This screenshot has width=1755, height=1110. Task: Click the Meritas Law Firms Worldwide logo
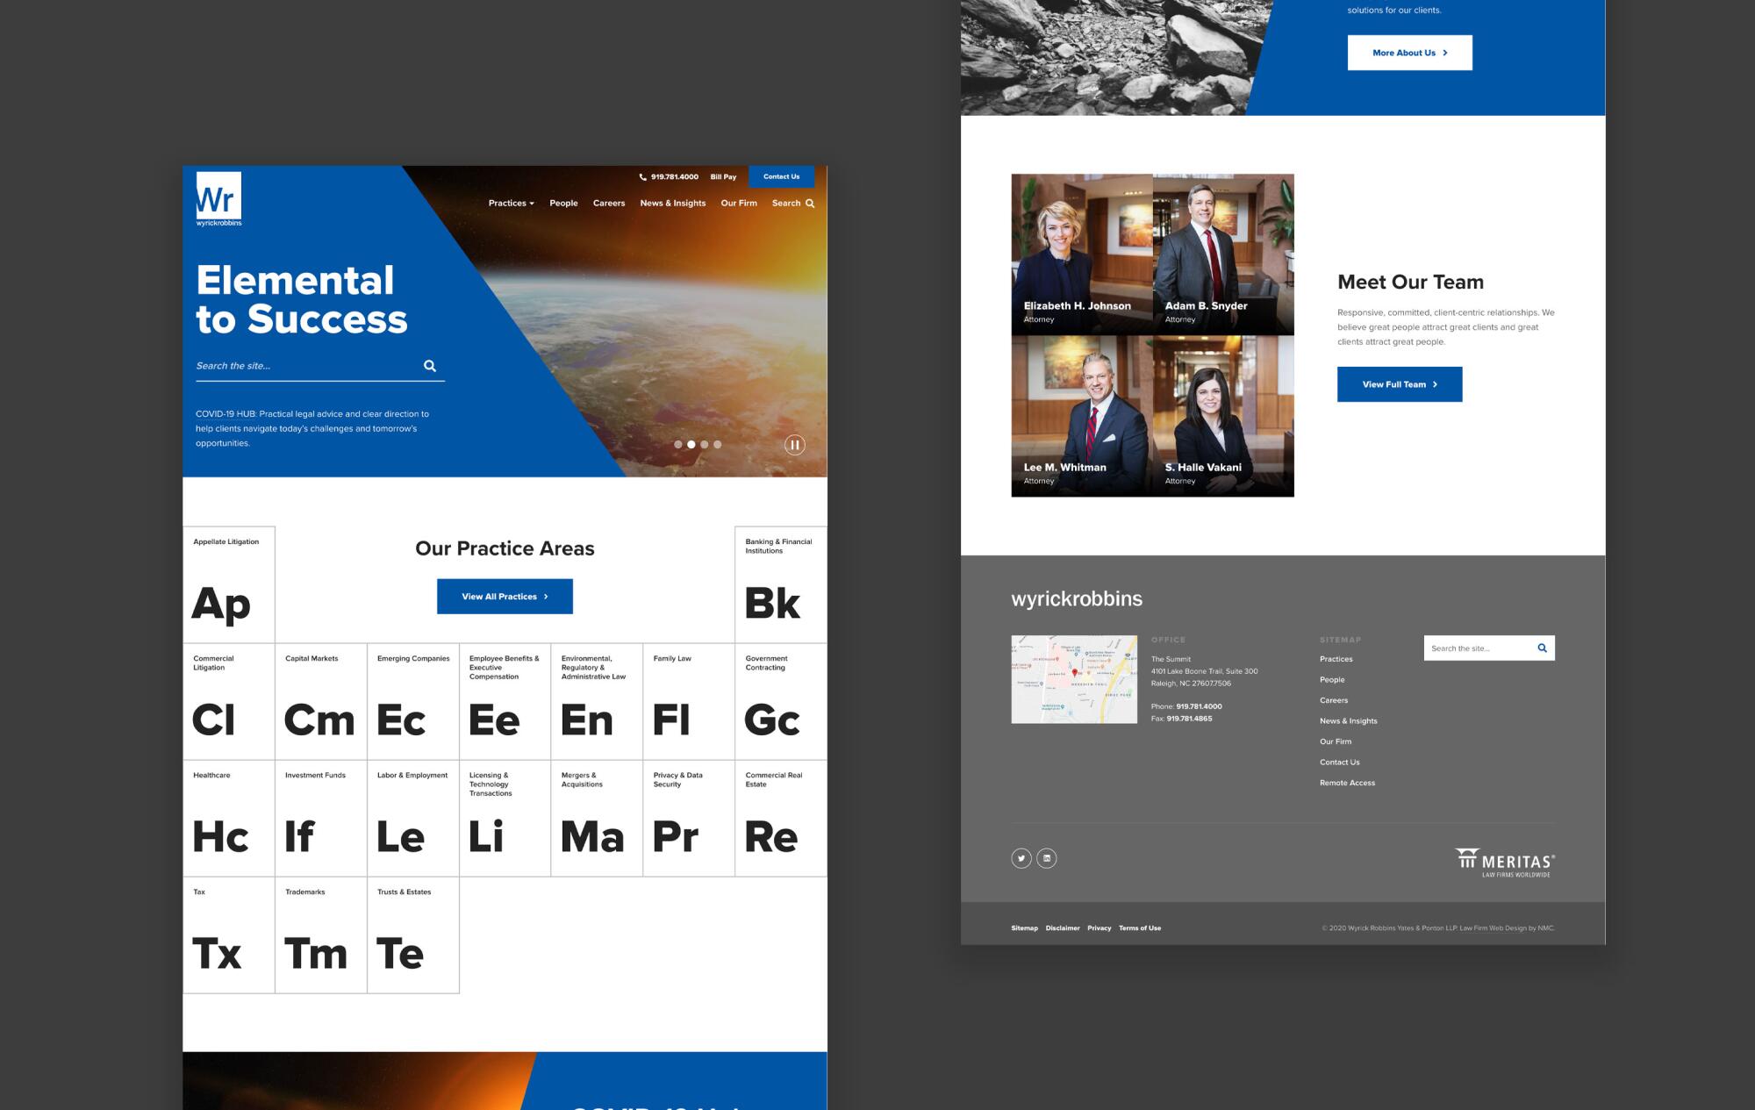1506,863
